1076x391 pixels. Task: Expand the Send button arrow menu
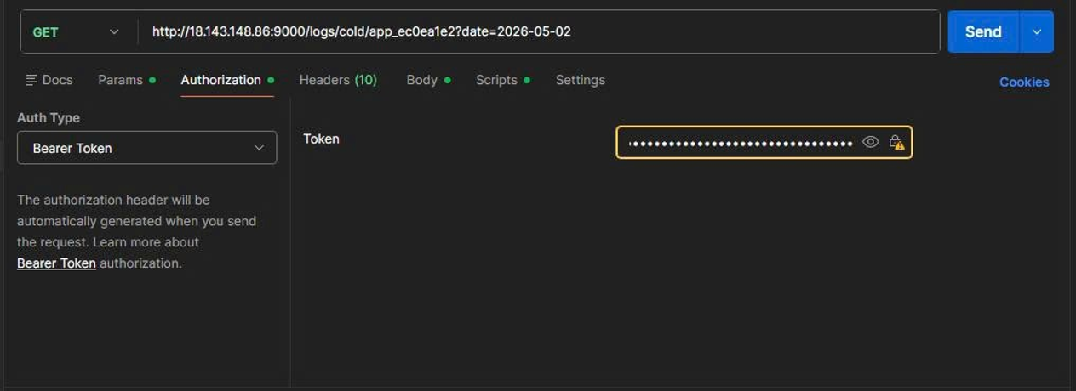point(1036,32)
